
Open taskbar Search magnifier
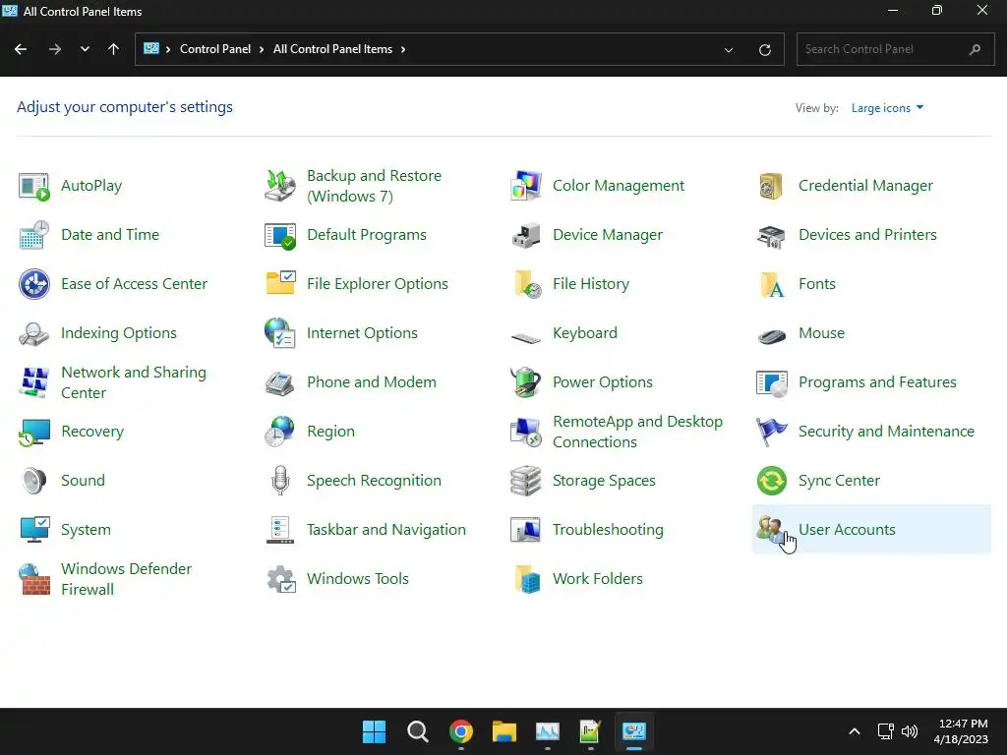click(417, 731)
